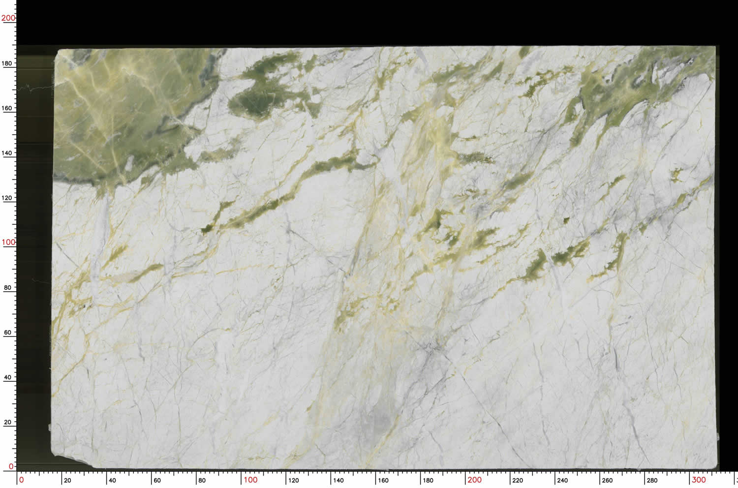Pick the 60 label on vertical ruler
This screenshot has height=488, width=738.
click(x=7, y=333)
